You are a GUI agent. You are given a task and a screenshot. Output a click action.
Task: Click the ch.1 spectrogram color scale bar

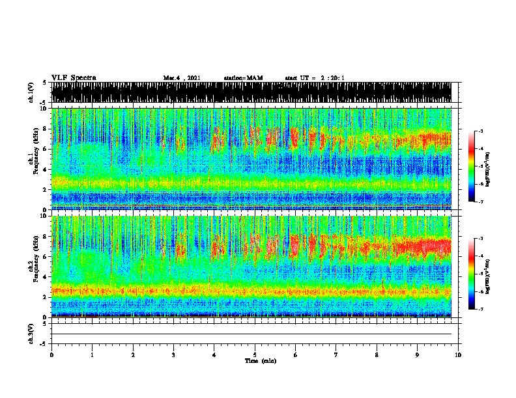471,166
